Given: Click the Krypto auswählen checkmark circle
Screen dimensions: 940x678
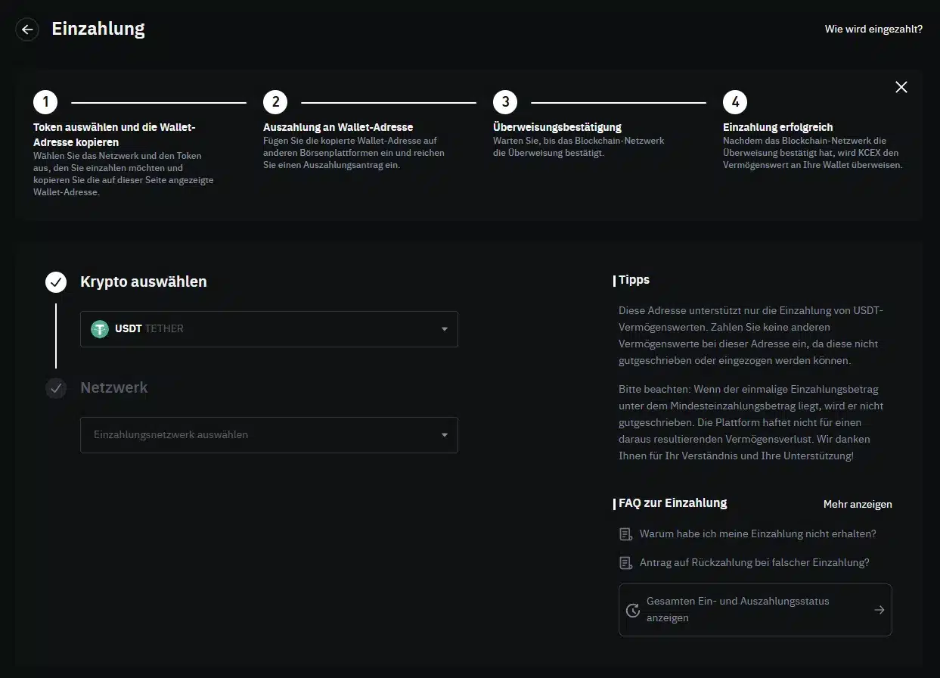Looking at the screenshot, I should point(56,282).
